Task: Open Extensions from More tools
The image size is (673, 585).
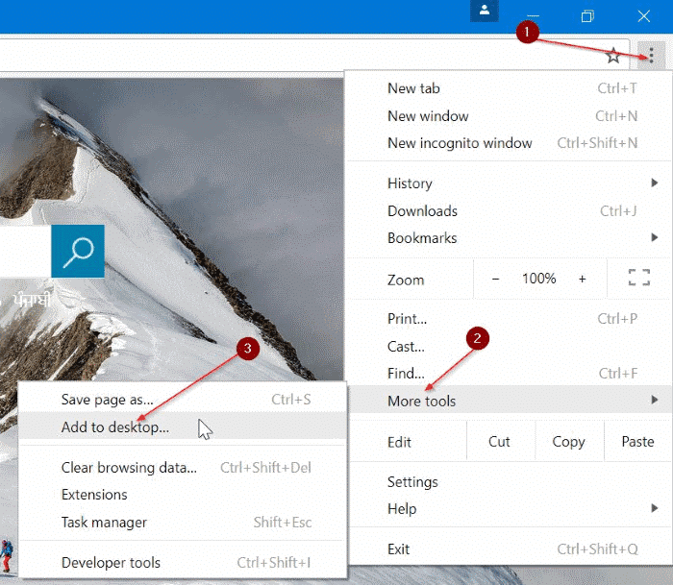Action: pyautogui.click(x=183, y=494)
